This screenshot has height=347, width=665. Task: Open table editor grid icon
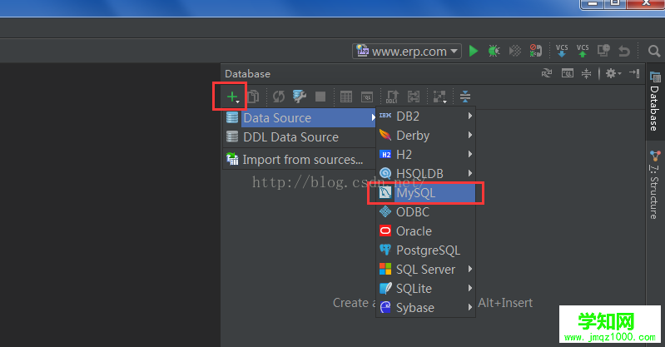tap(346, 97)
